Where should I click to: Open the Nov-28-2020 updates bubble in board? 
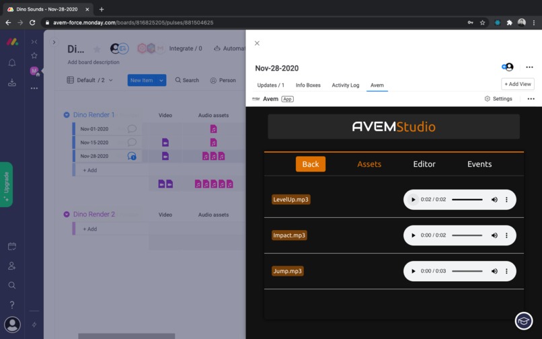point(132,156)
